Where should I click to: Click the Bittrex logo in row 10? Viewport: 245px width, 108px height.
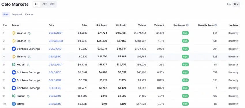click(14, 104)
